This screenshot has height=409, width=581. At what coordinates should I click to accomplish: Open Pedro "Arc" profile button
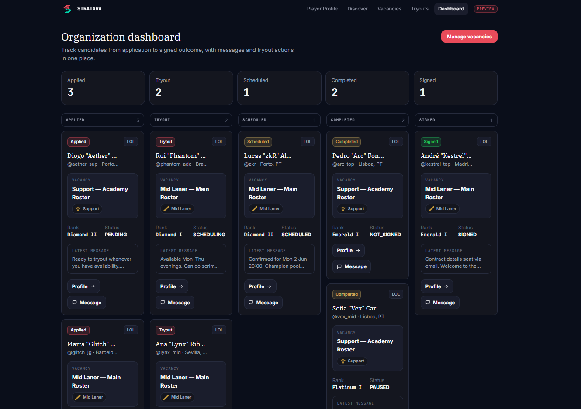[x=348, y=250]
